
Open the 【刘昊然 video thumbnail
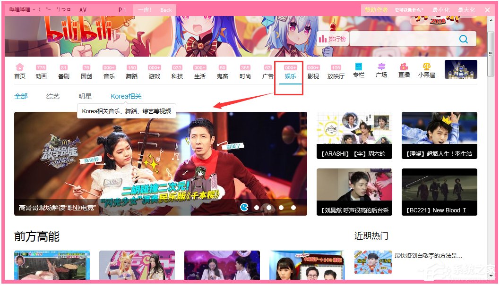click(354, 192)
